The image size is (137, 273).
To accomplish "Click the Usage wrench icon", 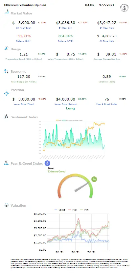I will click(7, 48).
